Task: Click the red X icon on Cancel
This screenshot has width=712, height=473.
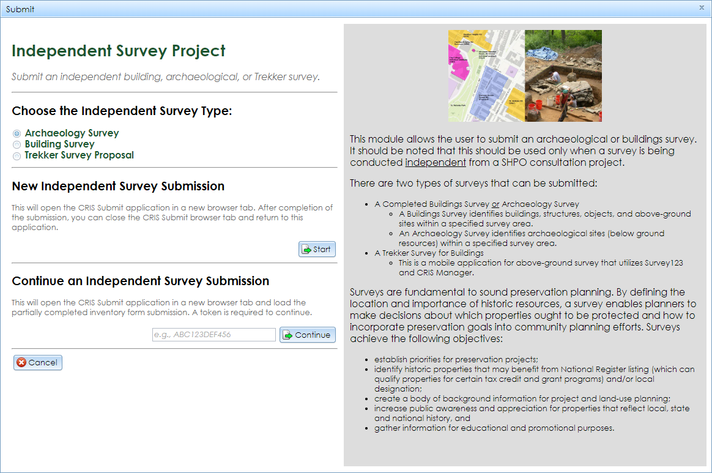Action: (22, 362)
